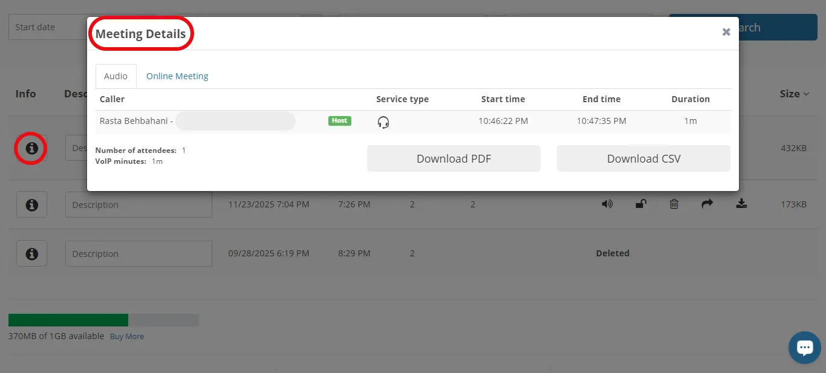826x373 pixels.
Task: Toggle the lock on the 11/23/2025 recording
Action: (x=641, y=204)
